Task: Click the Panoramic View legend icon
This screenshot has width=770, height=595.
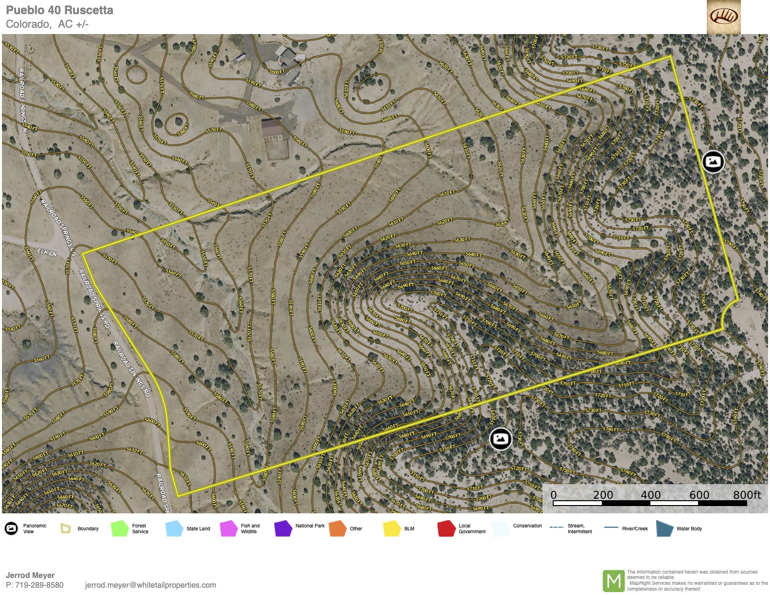Action: click(x=11, y=528)
